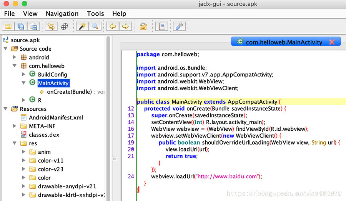Open the File menu
The image size is (346, 201).
click(x=9, y=14)
